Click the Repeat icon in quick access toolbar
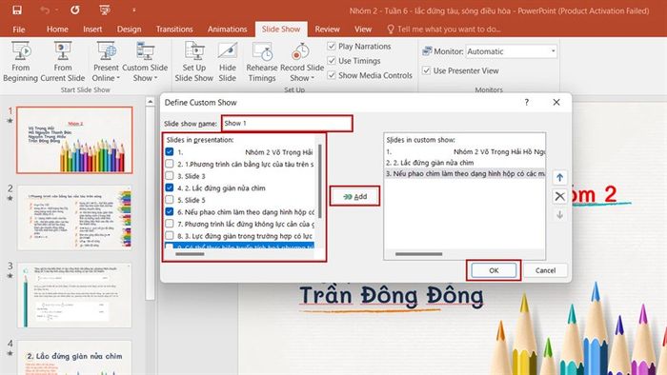Image resolution: width=667 pixels, height=375 pixels. coord(75,10)
